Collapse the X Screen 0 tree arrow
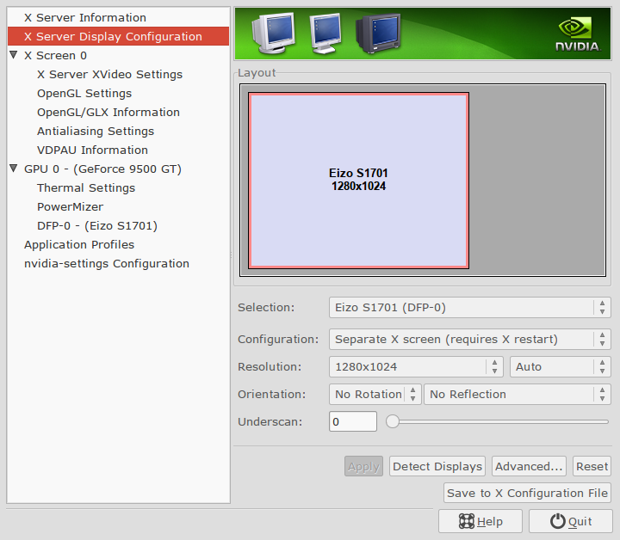 [14, 55]
